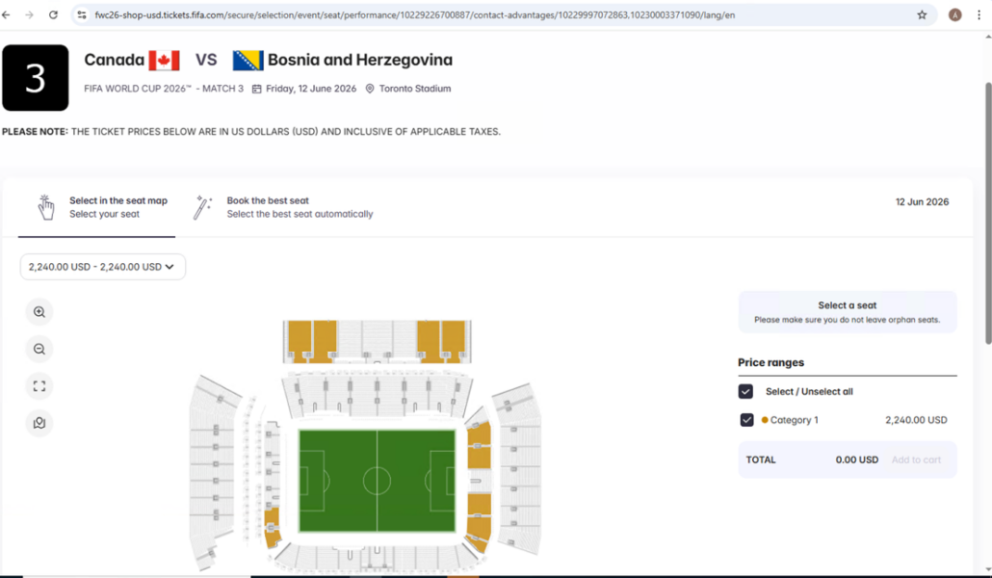Expand the 2,240.00 USD price range dropdown

click(x=102, y=267)
